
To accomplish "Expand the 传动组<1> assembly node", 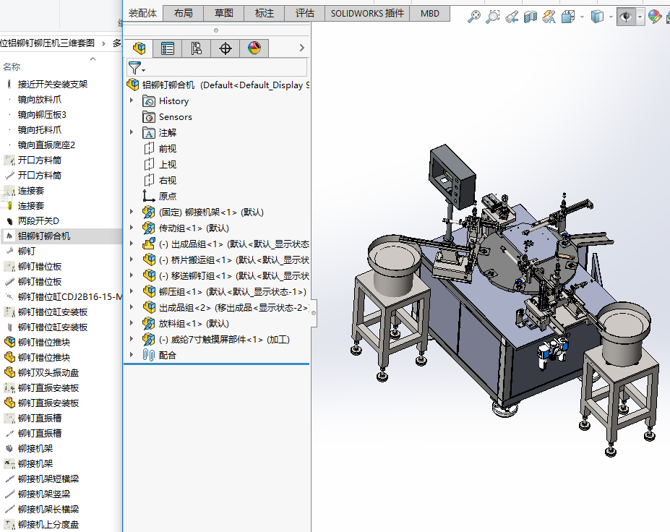I will tap(132, 228).
